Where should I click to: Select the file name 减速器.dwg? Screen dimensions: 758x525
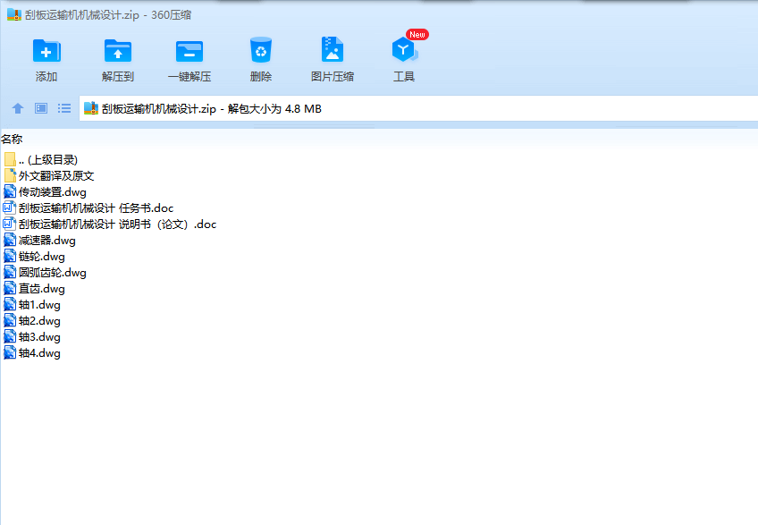pos(46,241)
